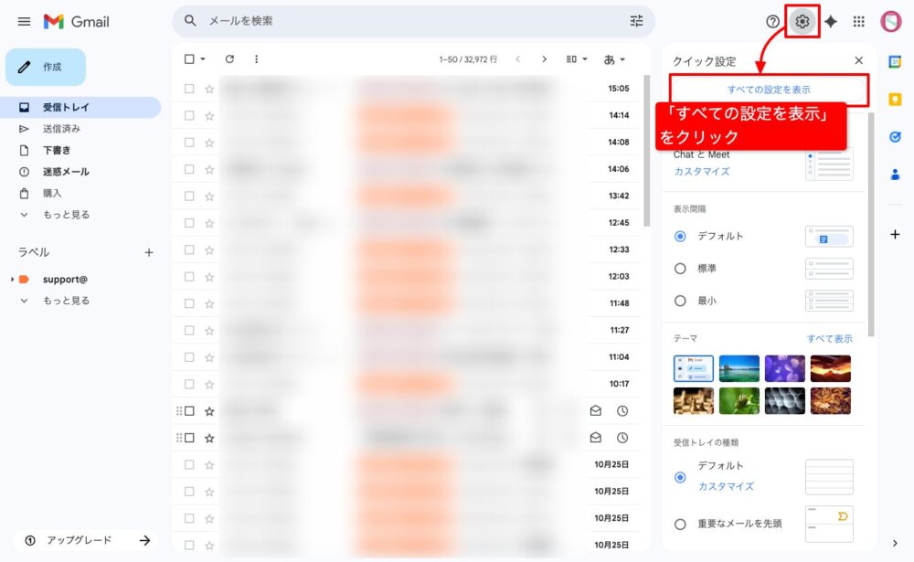Viewport: 914px width, 562px height.
Task: Expand the support@ label
Action: (12, 280)
